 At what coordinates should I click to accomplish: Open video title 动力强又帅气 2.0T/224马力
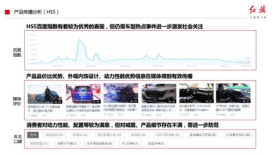point(195,108)
